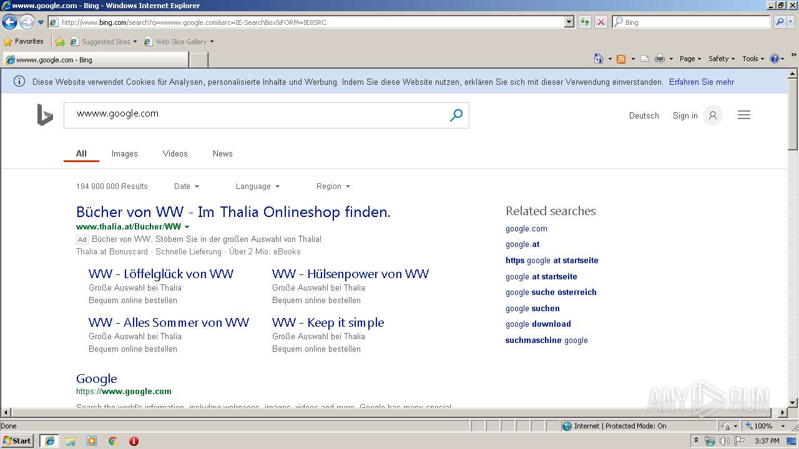
Task: Open the Page menu
Action: [690, 59]
